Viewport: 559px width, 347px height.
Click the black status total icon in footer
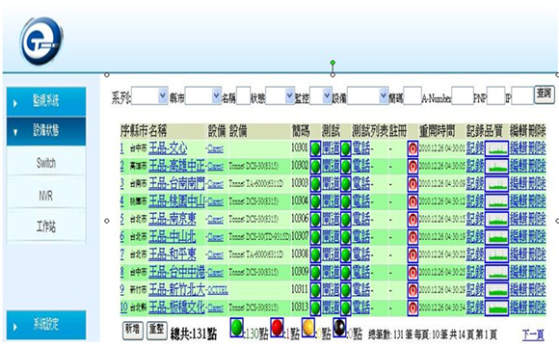point(339,327)
